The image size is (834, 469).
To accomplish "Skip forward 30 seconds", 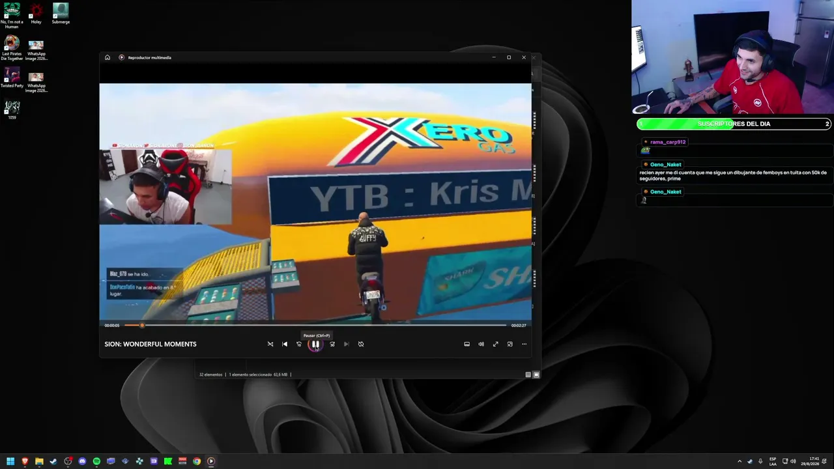I will [332, 344].
